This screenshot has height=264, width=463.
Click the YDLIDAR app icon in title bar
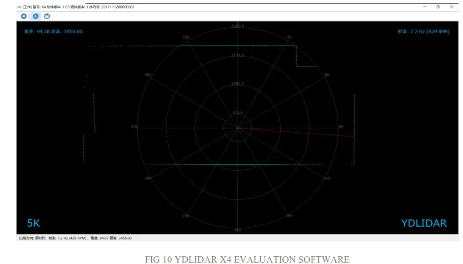point(18,7)
